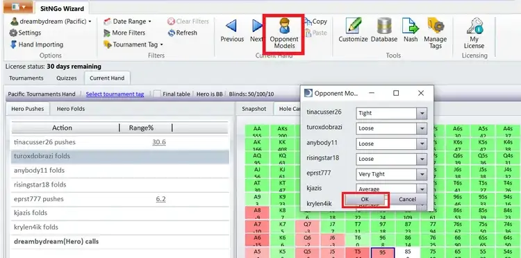
Task: Select the Current Hand tab
Action: click(107, 78)
